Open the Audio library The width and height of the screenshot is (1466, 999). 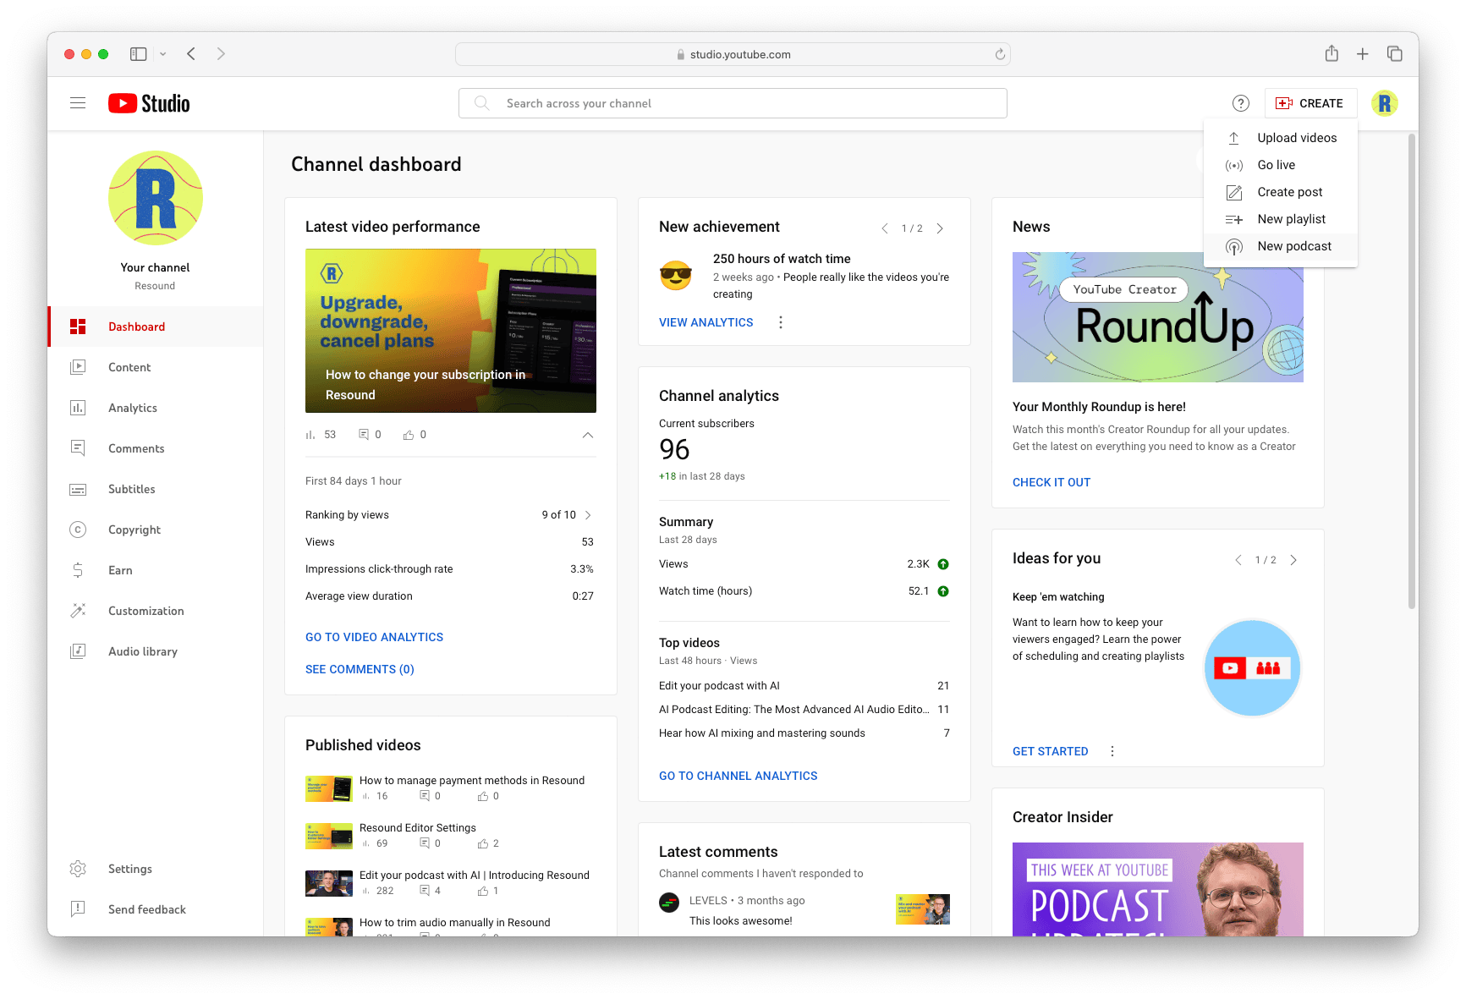78,651
